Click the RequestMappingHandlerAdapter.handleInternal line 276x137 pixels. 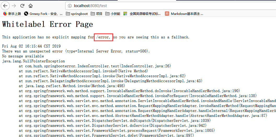(x=147, y=111)
